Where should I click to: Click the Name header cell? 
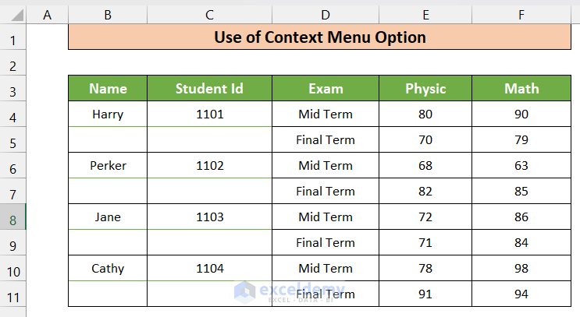pyautogui.click(x=108, y=89)
